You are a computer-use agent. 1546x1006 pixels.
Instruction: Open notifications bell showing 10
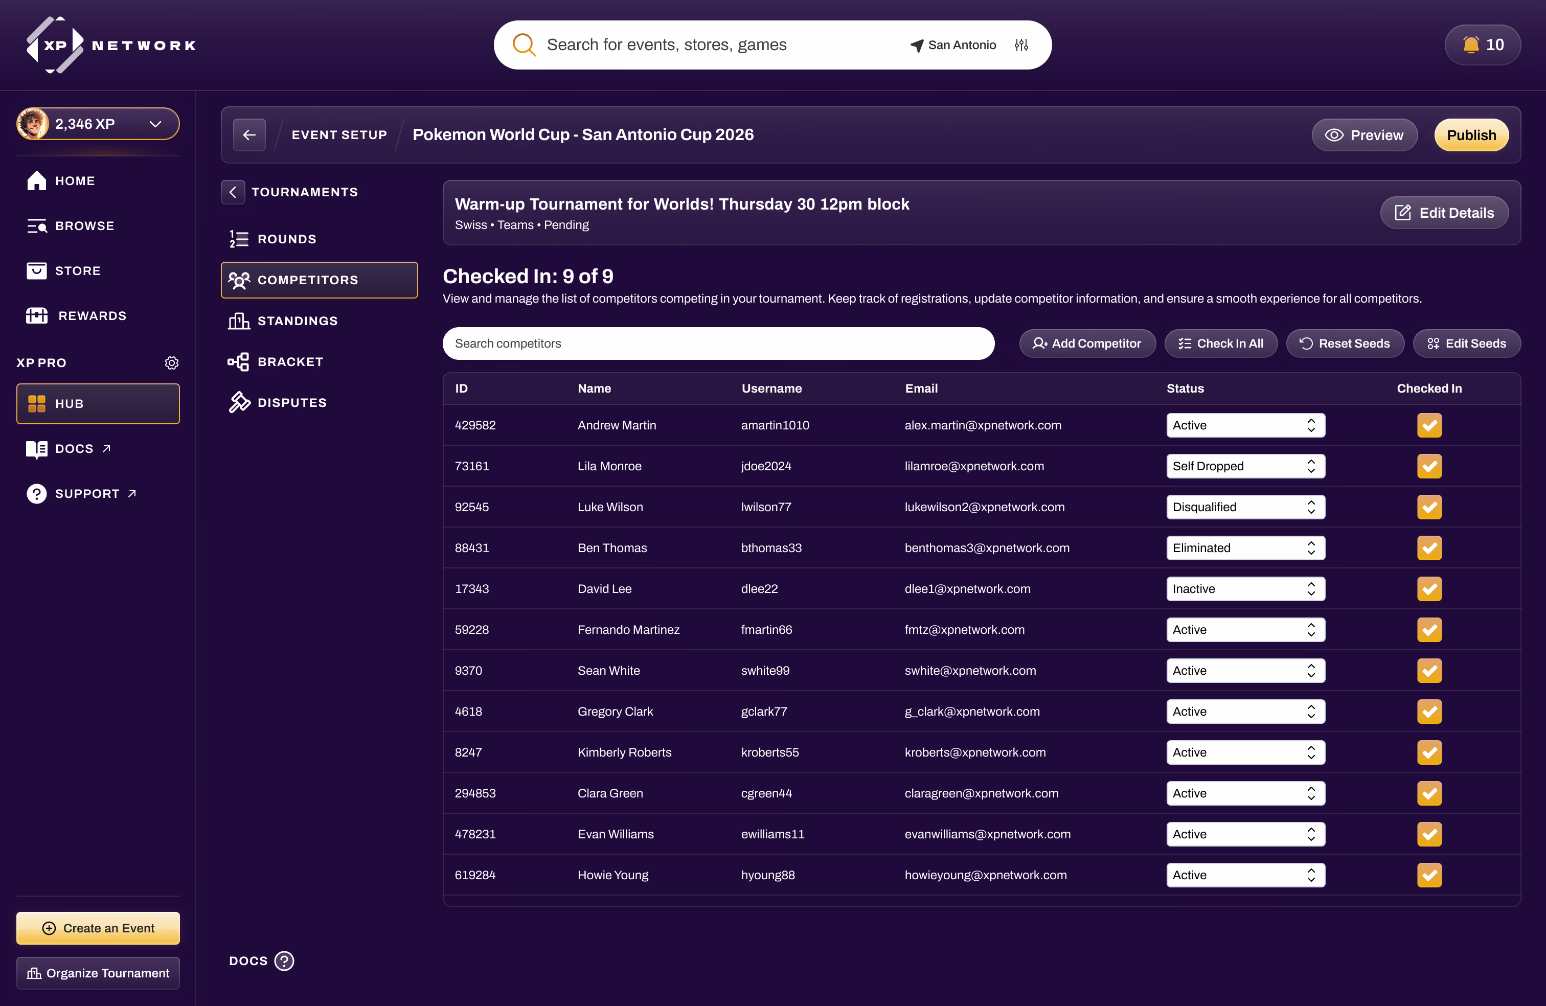(1482, 45)
